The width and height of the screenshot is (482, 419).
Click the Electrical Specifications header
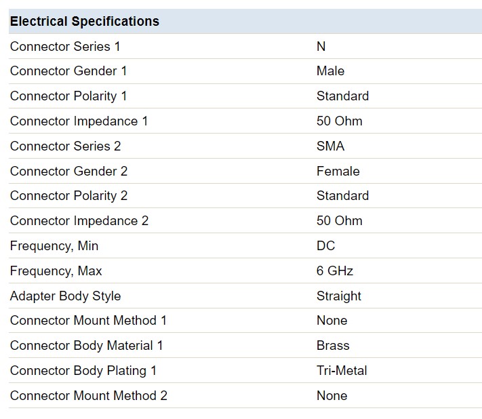pos(85,21)
